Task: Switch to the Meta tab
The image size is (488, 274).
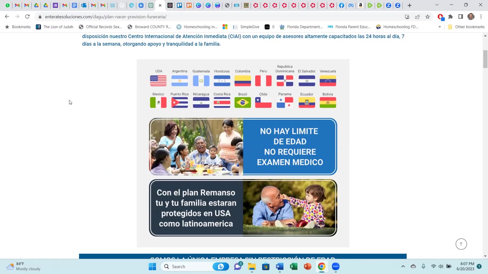Action: point(351,5)
